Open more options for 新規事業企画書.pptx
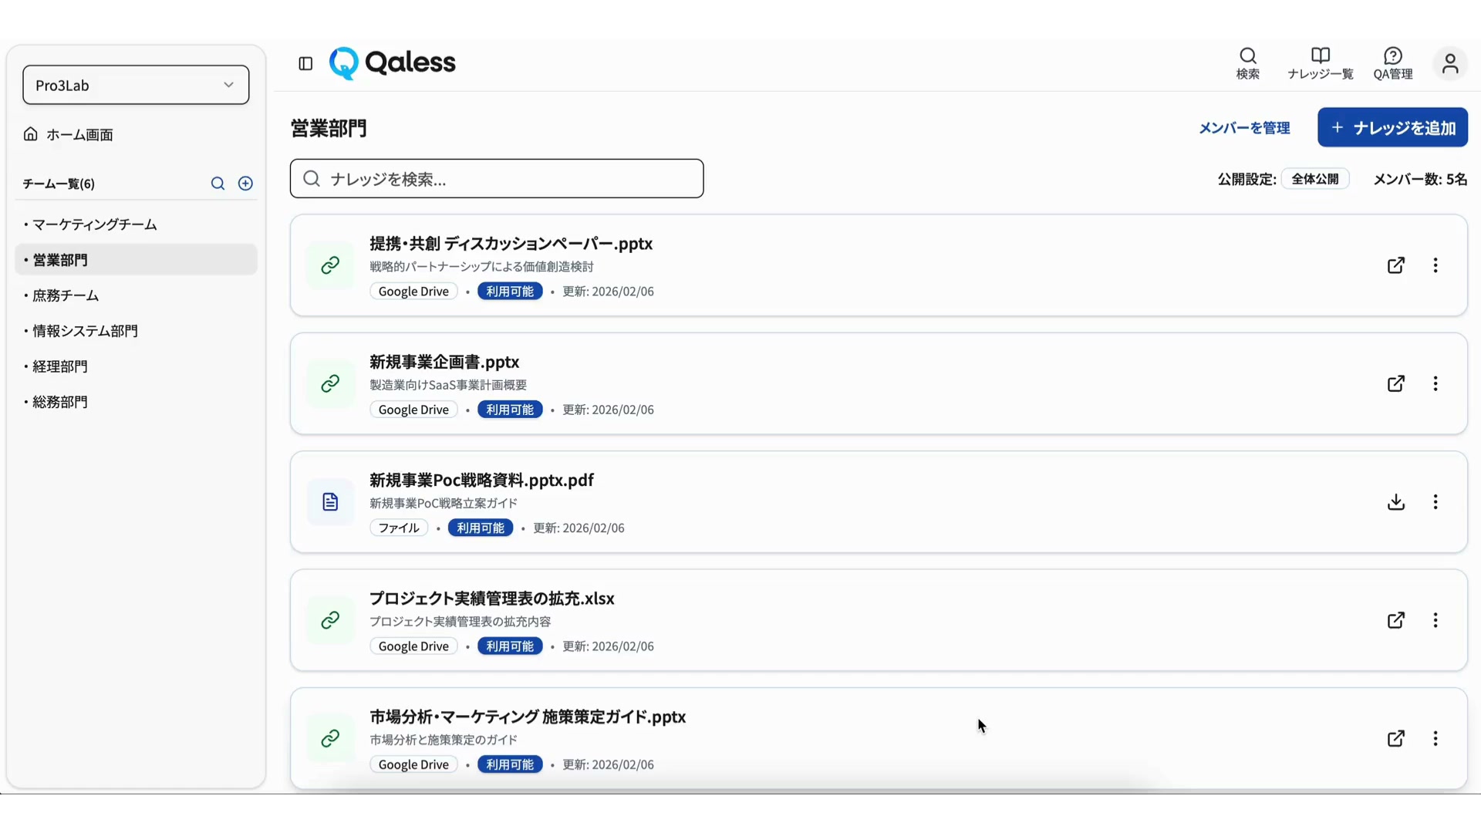Screen dimensions: 1481x833 click(1435, 384)
